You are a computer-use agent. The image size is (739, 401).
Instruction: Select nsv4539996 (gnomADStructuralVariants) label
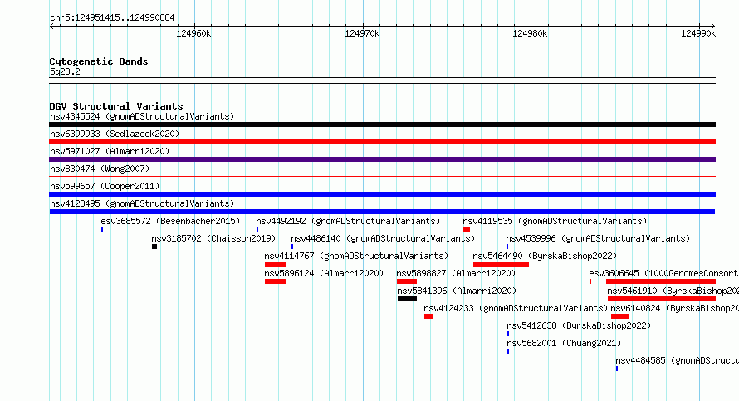click(598, 238)
